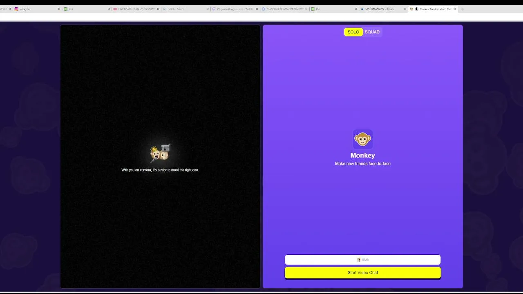The height and width of the screenshot is (294, 523).
Task: Close the MONKEMONKEY - Search tab
Action: (x=405, y=9)
